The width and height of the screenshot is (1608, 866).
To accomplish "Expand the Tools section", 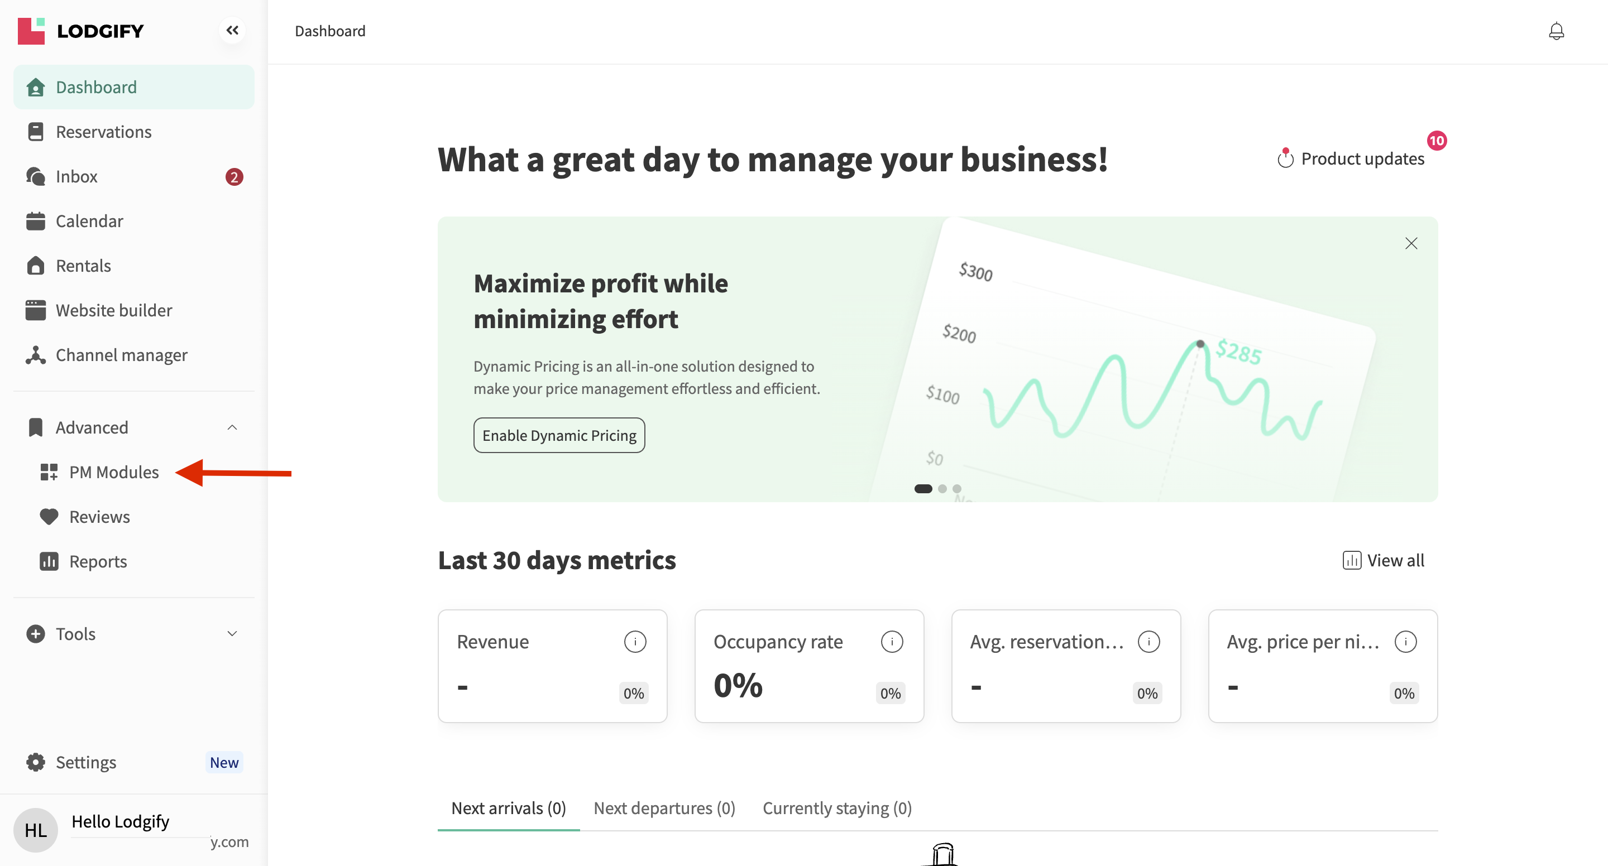I will tap(232, 634).
